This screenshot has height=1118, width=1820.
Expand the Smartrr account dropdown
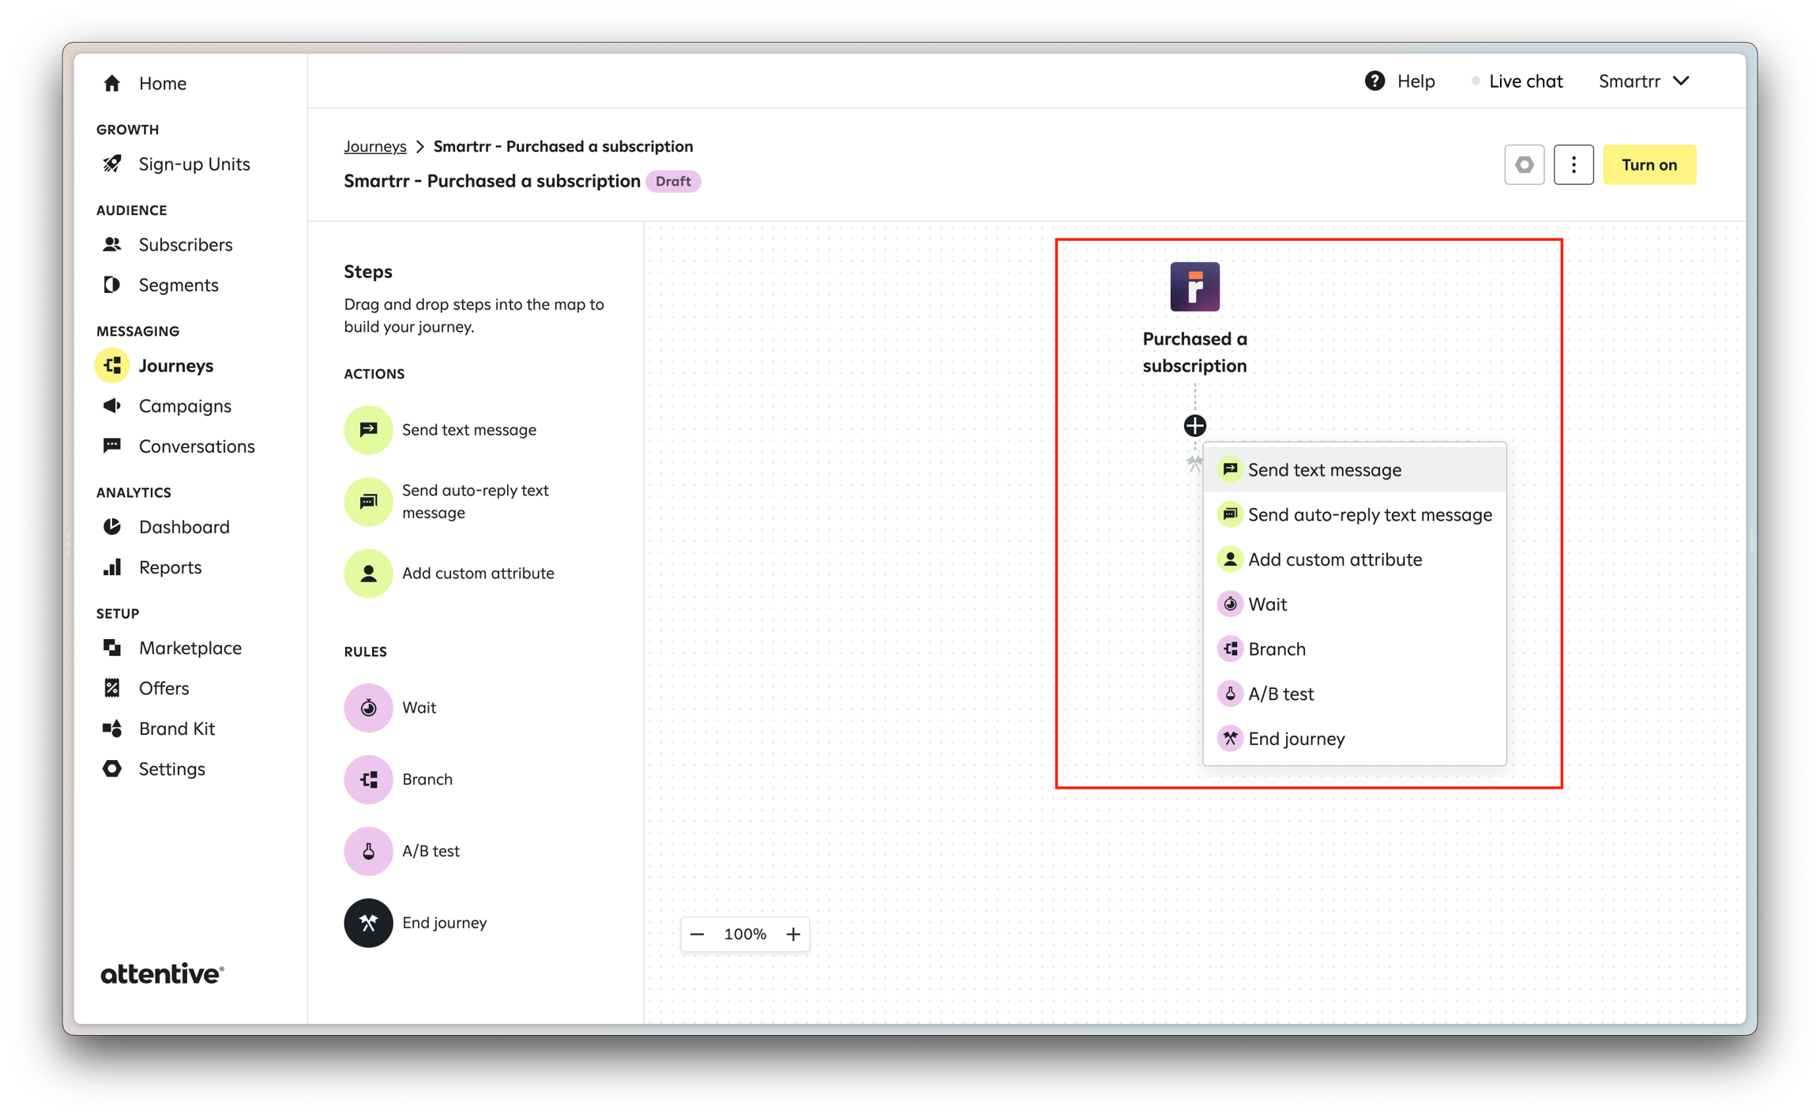tap(1645, 81)
